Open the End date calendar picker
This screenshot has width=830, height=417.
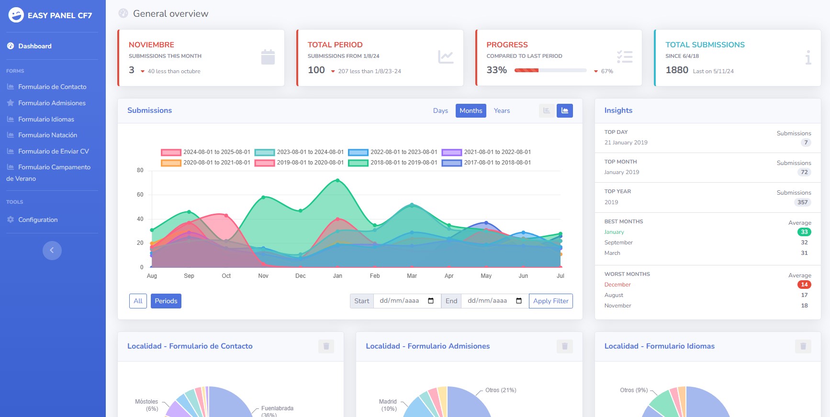(x=519, y=301)
